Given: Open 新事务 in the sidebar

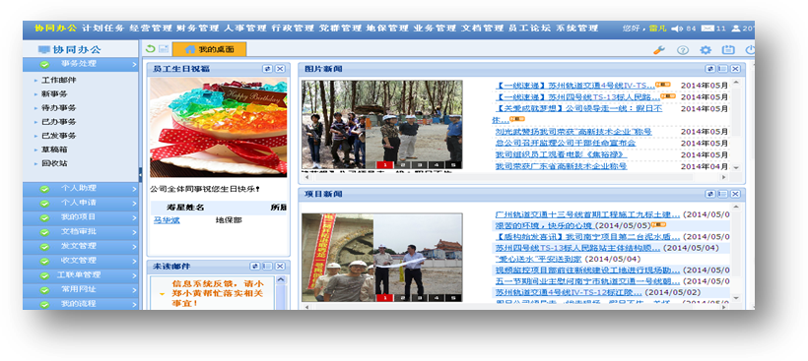Looking at the screenshot, I should click(54, 94).
